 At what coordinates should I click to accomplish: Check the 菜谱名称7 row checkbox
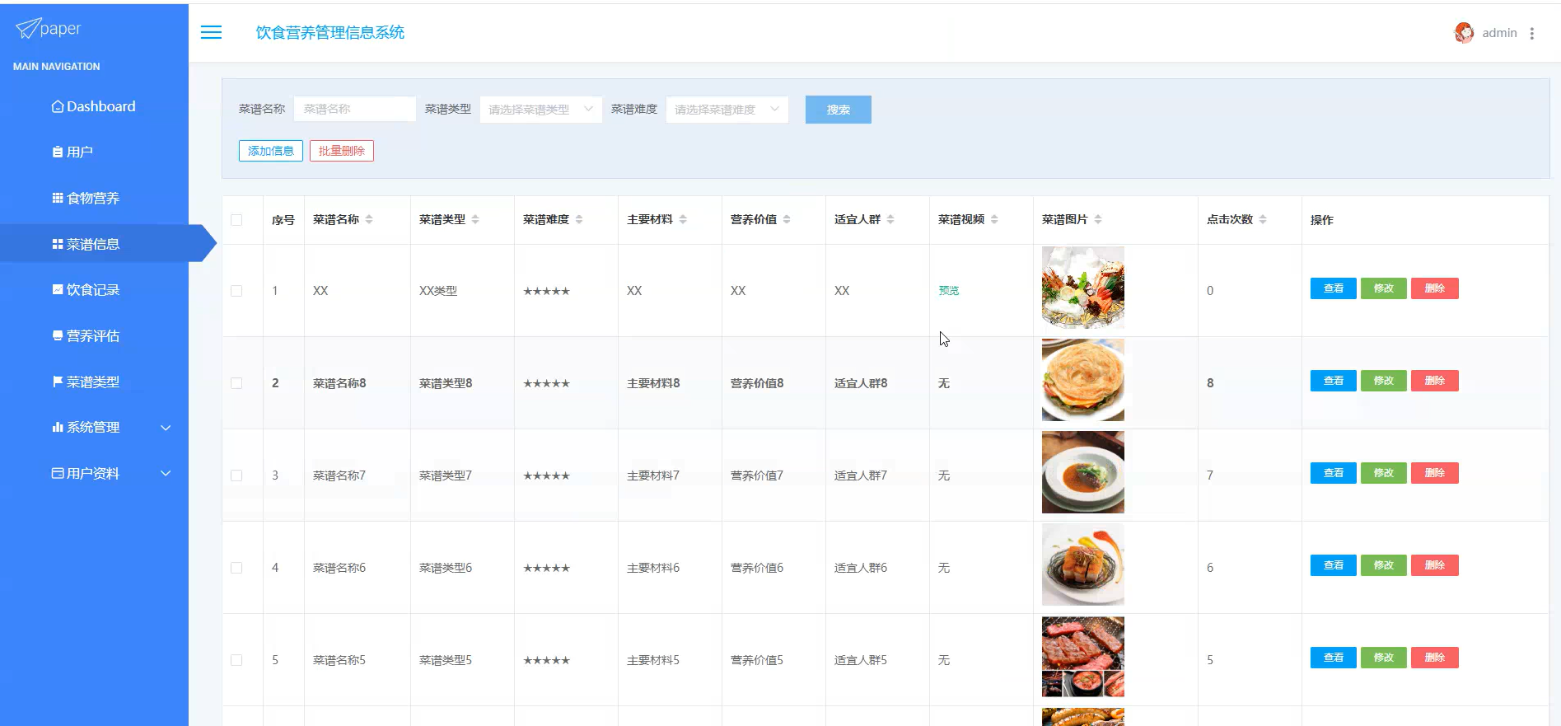click(x=236, y=475)
